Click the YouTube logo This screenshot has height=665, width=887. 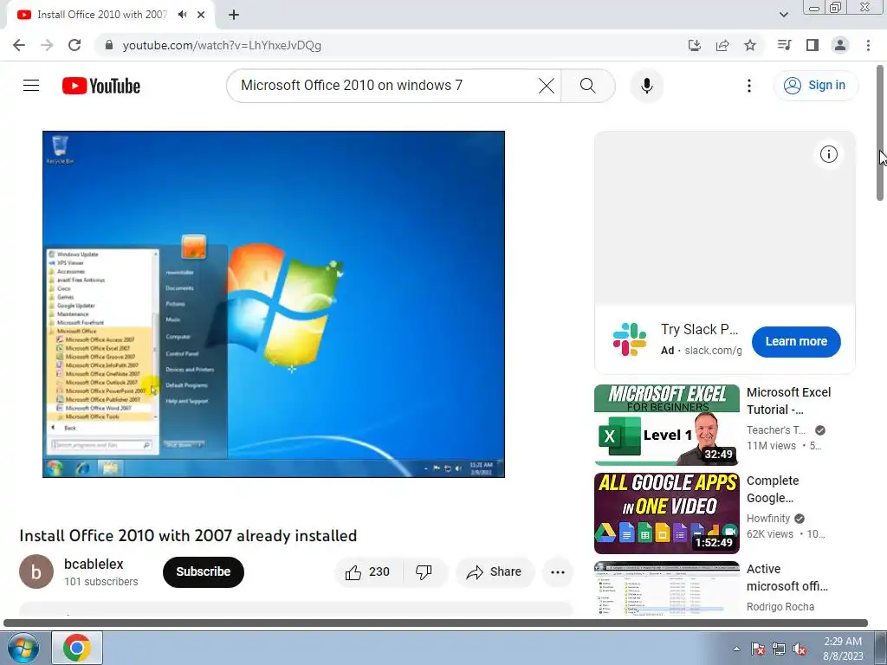click(x=101, y=86)
